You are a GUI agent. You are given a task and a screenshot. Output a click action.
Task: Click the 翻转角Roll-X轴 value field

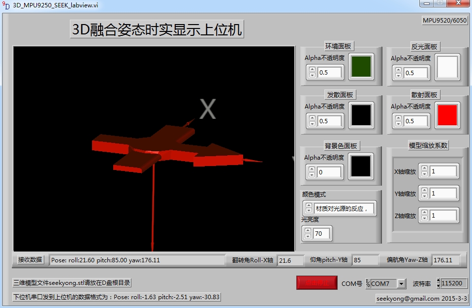(290, 260)
